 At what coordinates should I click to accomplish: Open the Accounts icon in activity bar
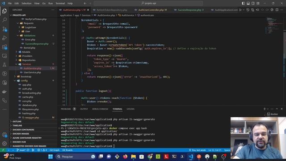point(4,135)
